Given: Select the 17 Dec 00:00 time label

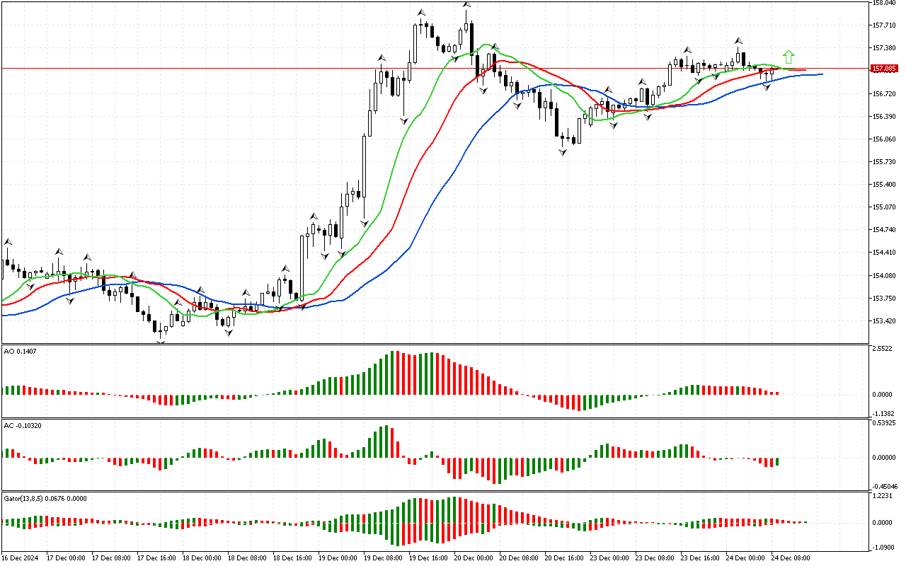Looking at the screenshot, I should click(66, 558).
